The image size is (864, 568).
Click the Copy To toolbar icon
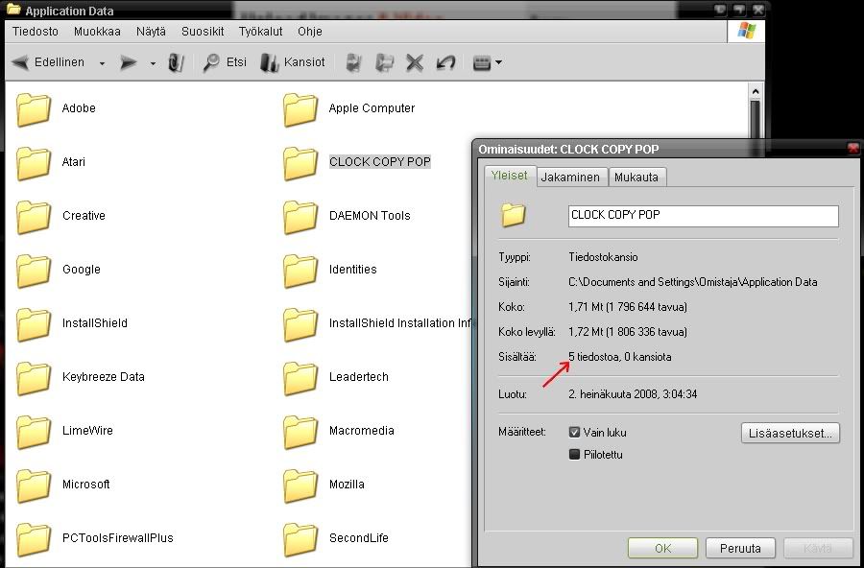click(384, 62)
